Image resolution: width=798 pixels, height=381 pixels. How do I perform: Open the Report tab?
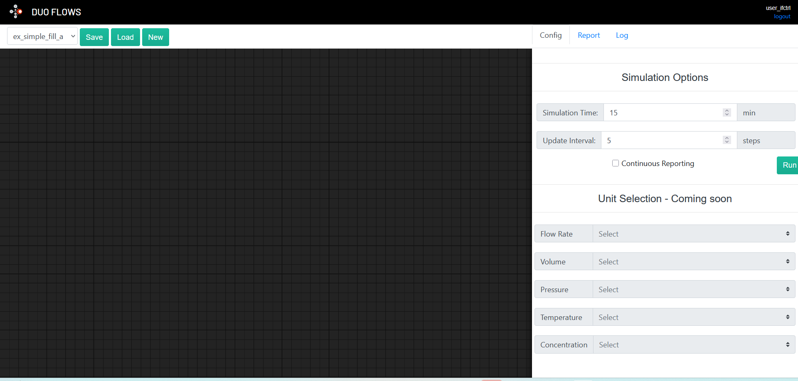[x=589, y=35]
